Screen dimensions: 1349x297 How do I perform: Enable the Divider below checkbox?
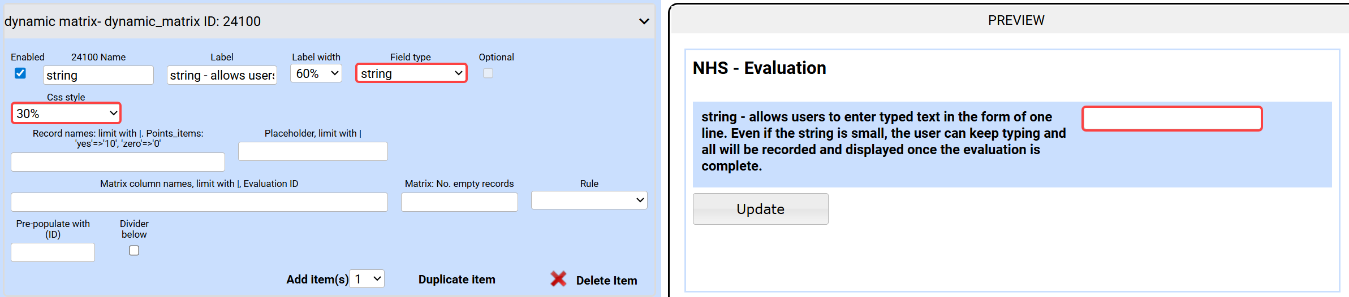click(134, 251)
